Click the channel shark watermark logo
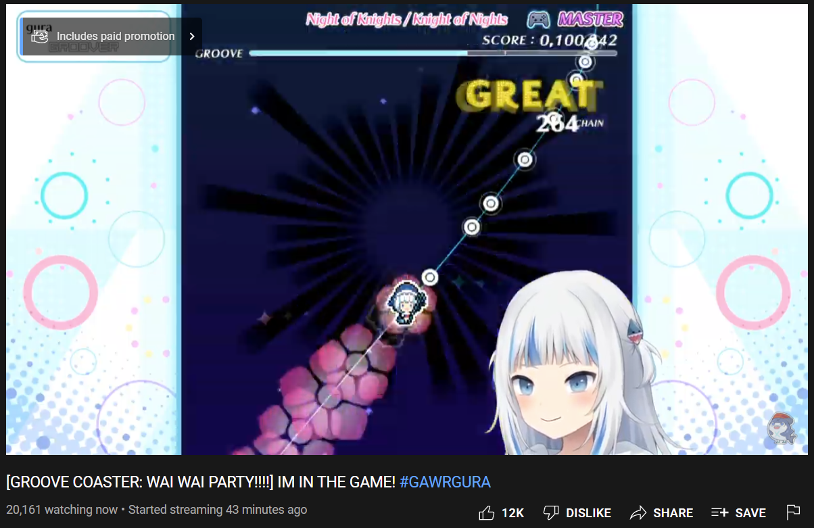Image resolution: width=814 pixels, height=528 pixels. (782, 428)
